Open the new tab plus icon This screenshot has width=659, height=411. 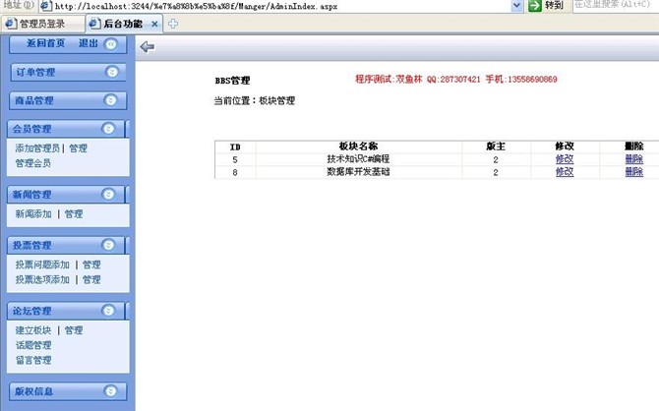point(173,24)
